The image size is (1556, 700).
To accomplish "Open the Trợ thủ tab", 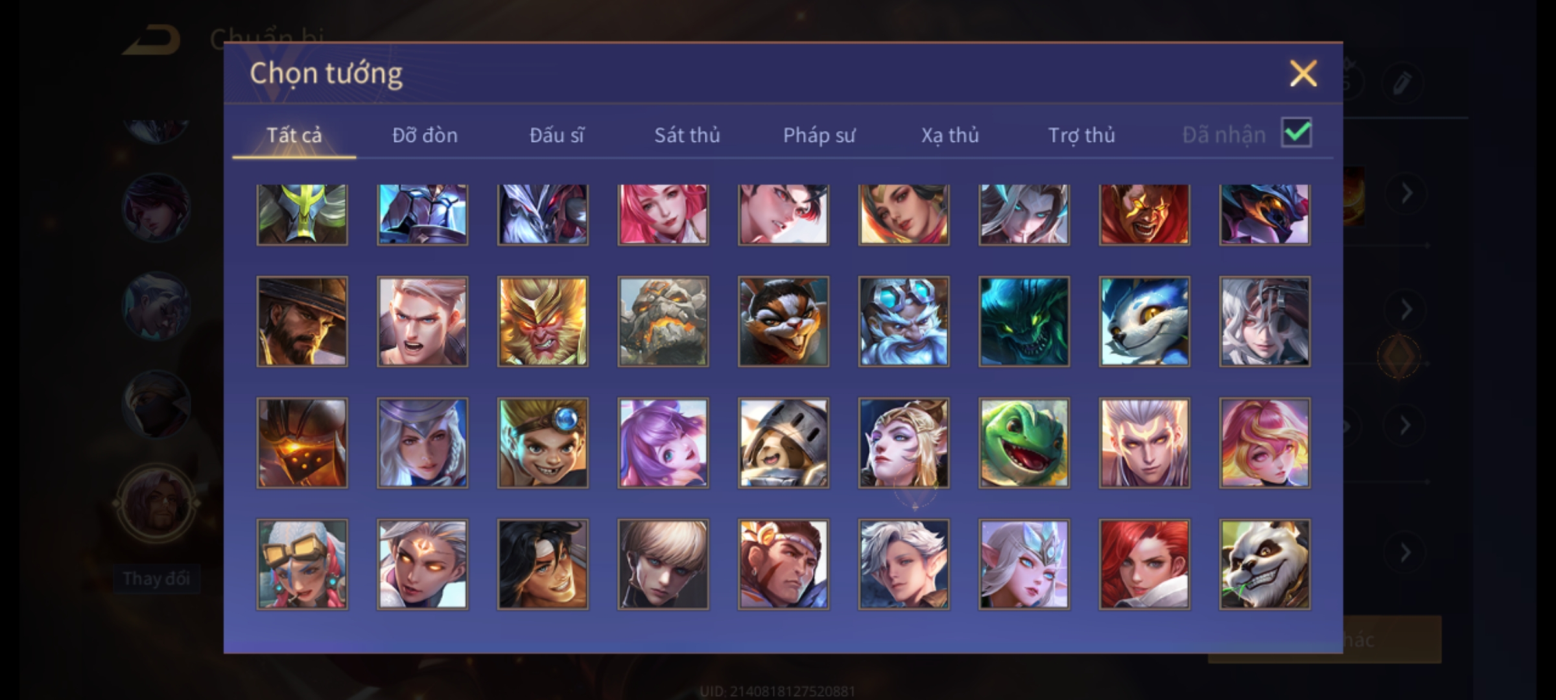I will 1082,135.
